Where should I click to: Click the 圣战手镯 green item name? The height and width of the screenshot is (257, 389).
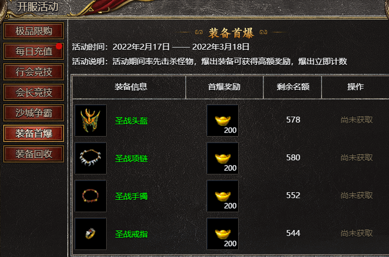point(131,196)
